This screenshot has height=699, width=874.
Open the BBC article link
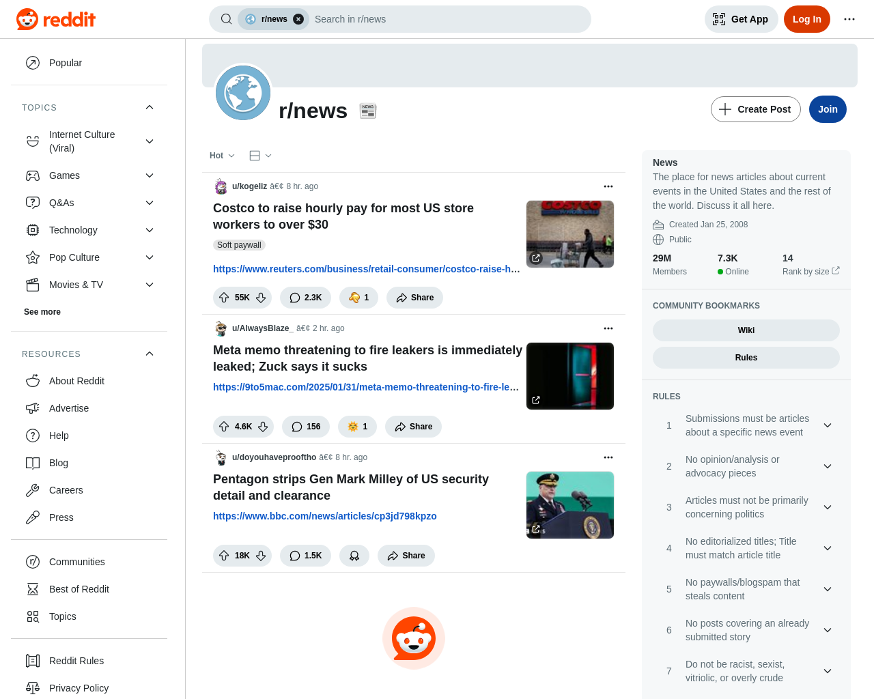pos(325,516)
